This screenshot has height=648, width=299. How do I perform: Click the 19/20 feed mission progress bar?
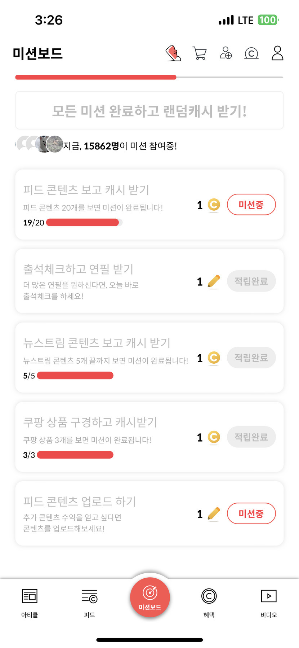coord(84,223)
